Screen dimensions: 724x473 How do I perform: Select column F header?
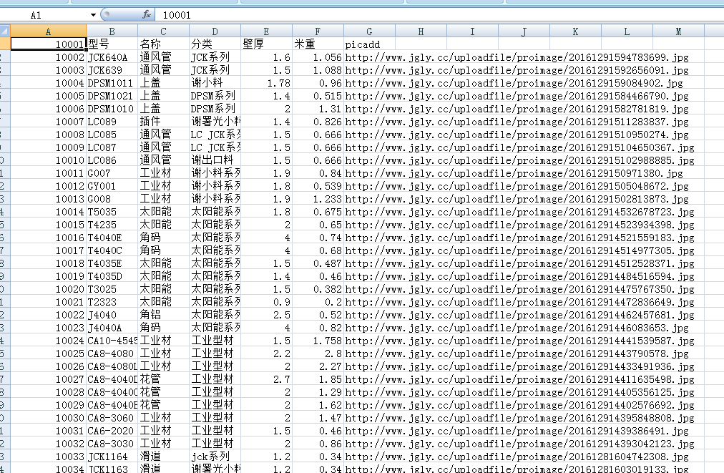(318, 31)
